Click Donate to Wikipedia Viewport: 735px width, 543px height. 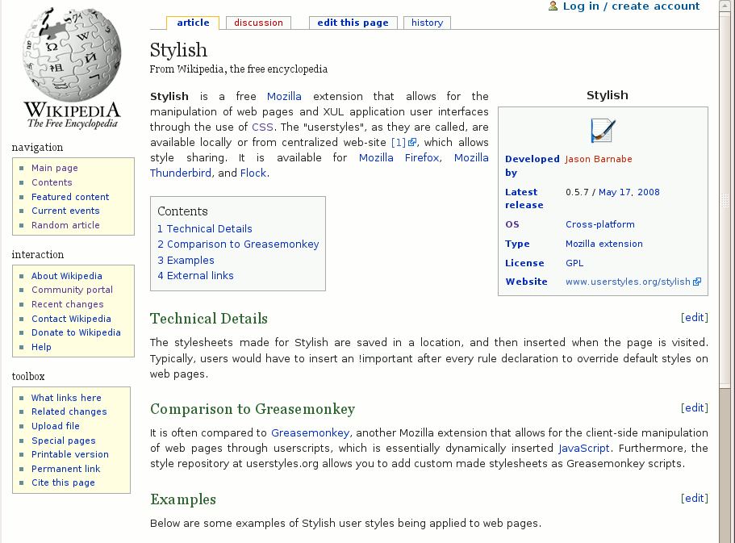76,332
